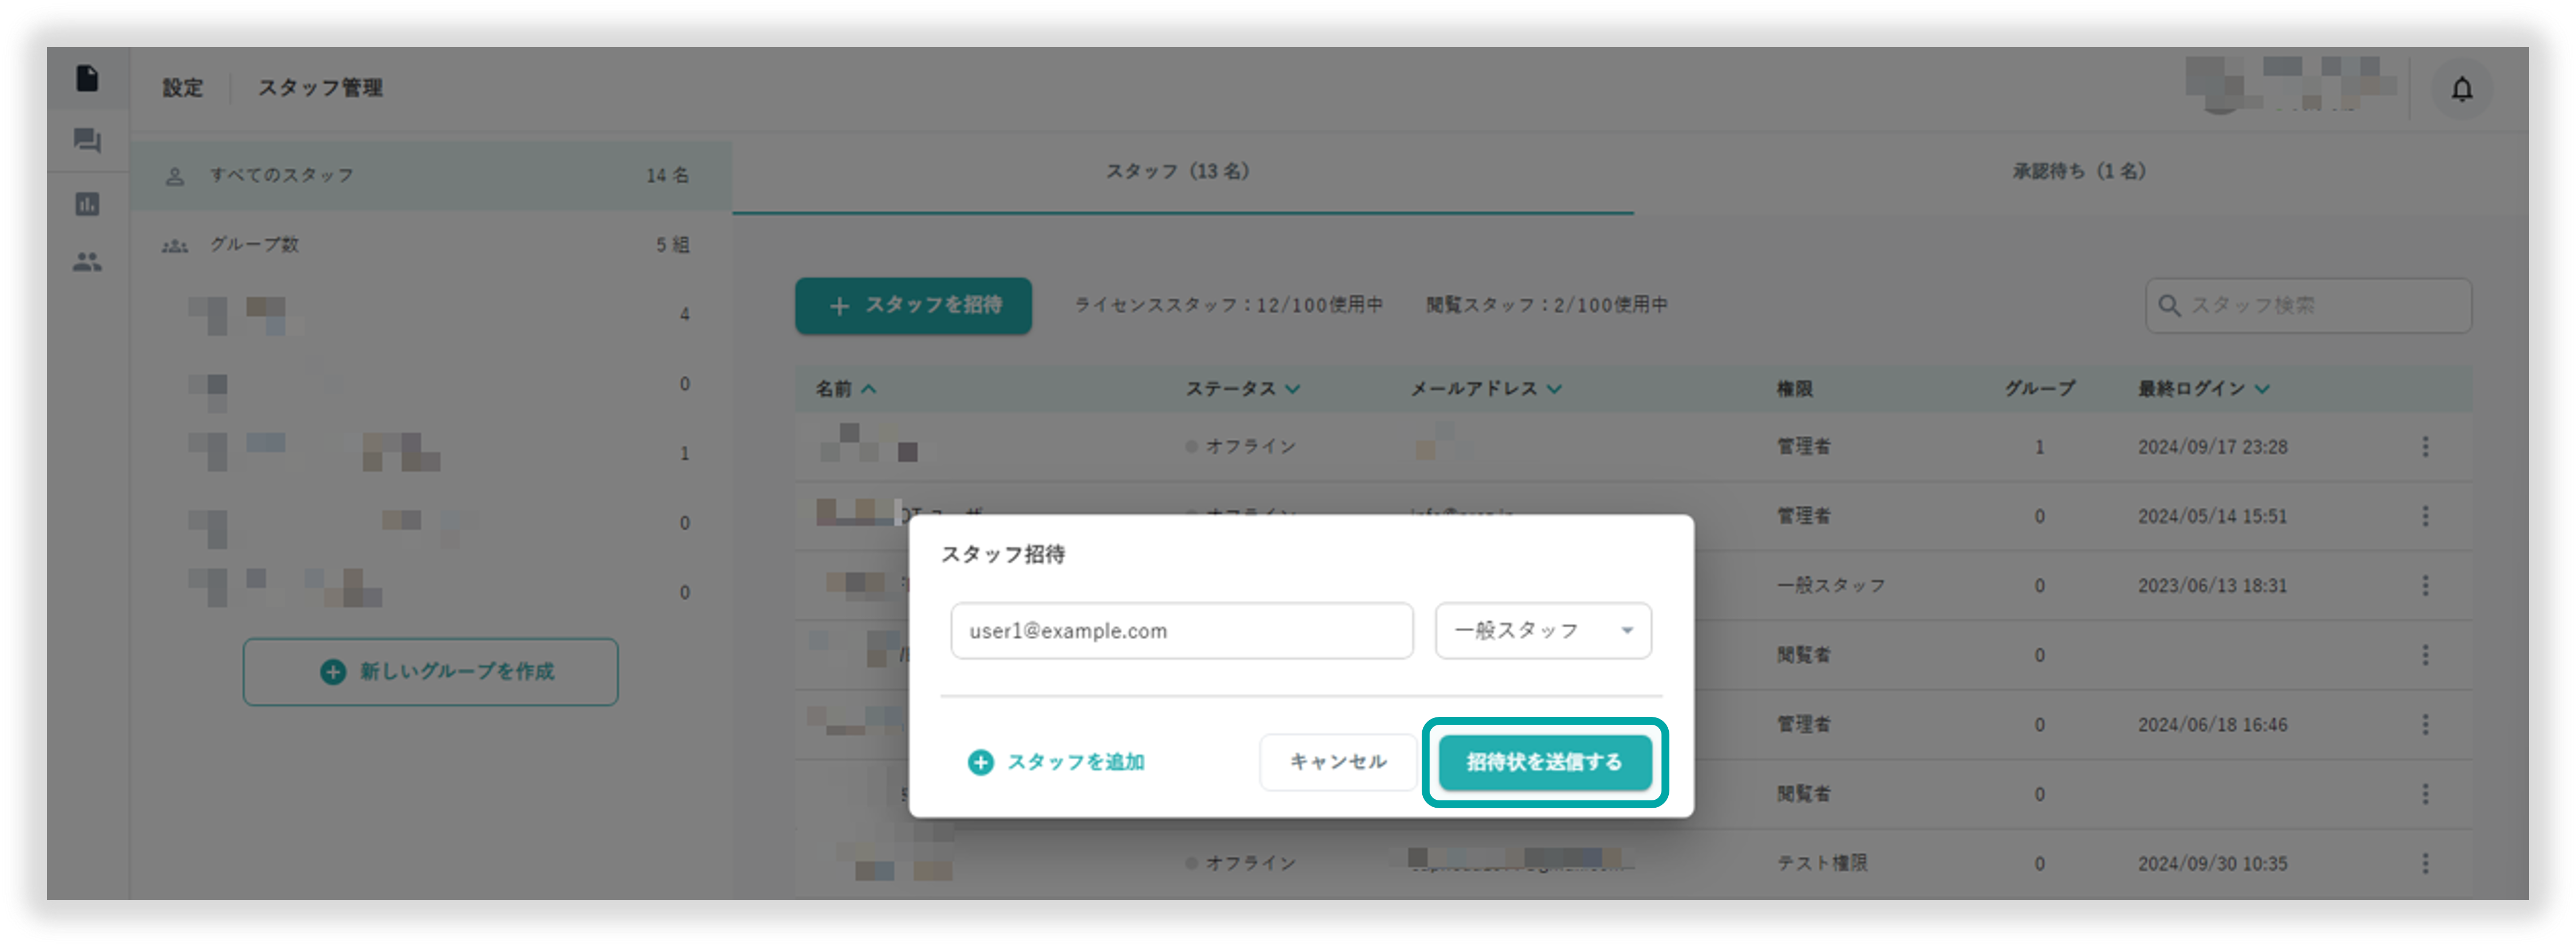Select the contacts people icon in the sidebar
This screenshot has width=2576, height=947.
(88, 263)
